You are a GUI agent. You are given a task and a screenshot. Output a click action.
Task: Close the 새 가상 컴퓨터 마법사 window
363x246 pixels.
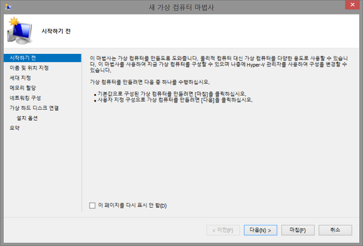352,5
